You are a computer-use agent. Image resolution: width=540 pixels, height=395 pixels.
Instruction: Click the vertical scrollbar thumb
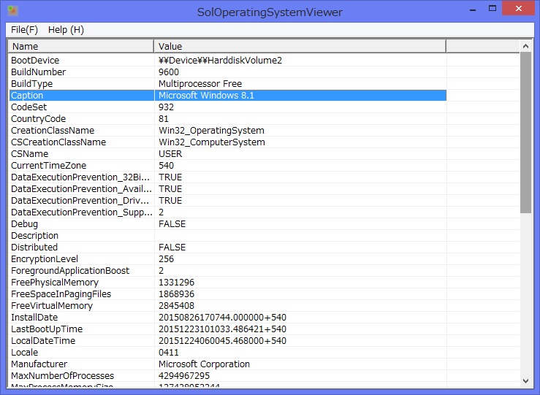point(525,132)
